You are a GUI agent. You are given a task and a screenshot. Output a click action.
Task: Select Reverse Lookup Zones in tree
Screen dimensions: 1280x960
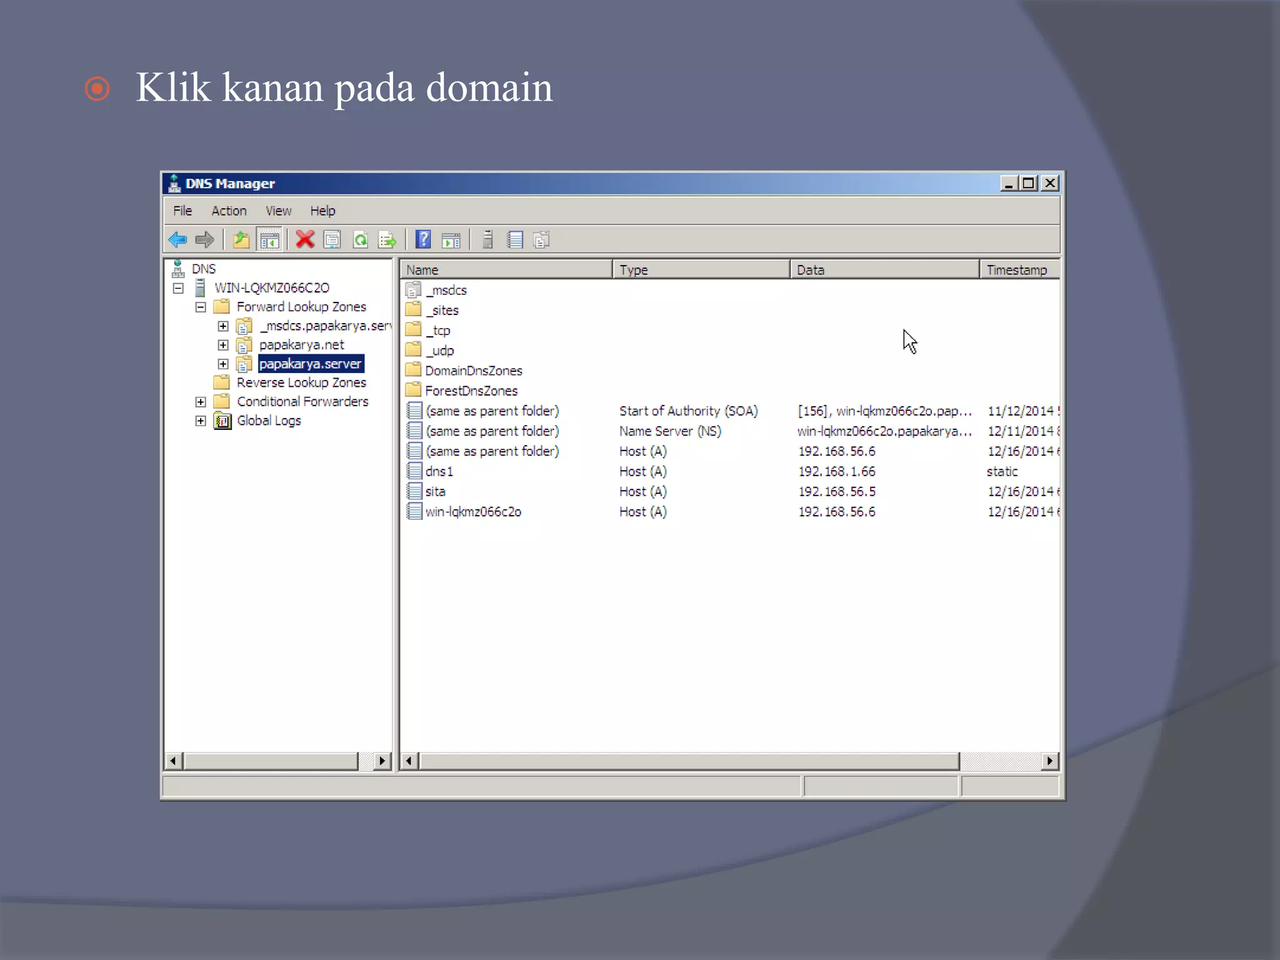coord(301,382)
